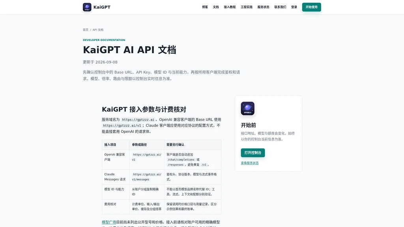404x227 pixels.
Task: Select 工程实践 in the top nav
Action: coord(247,7)
